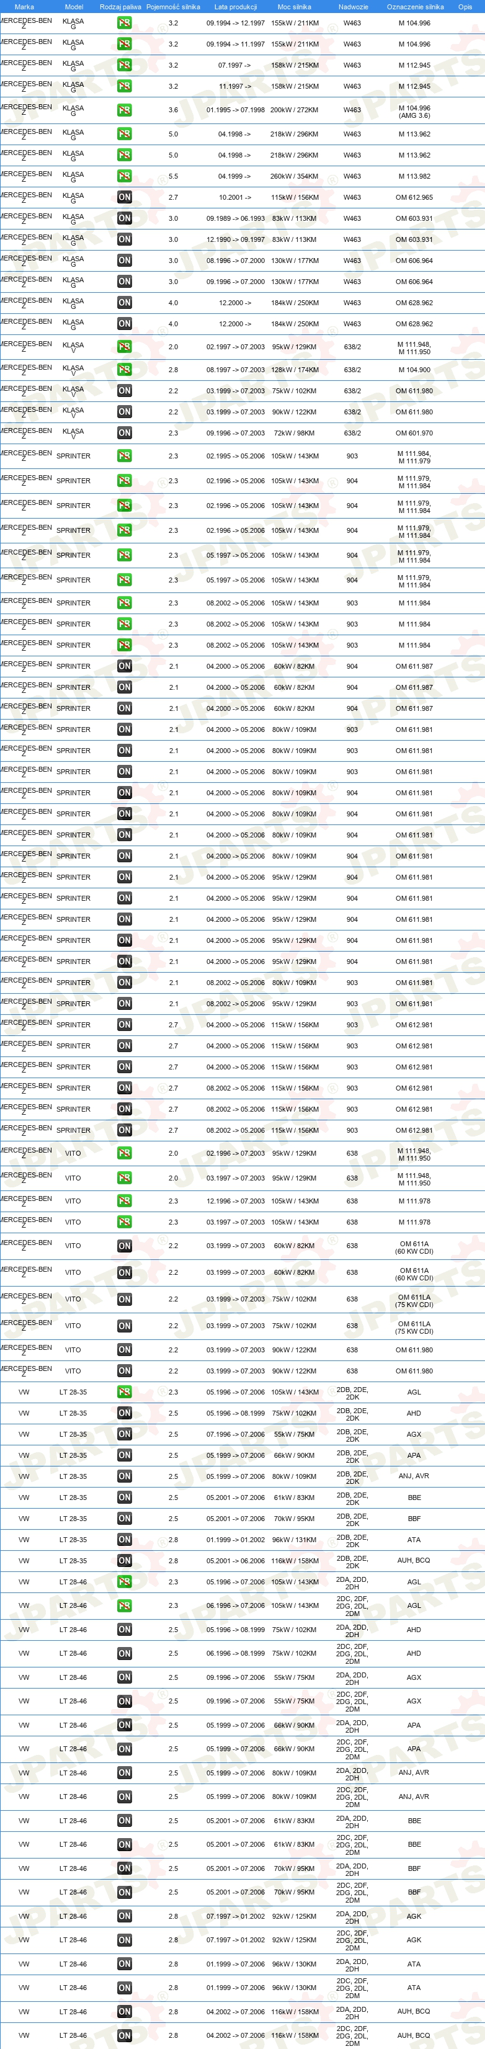Click the PB icon in the Klasa V 2.0 row
485x2049 pixels.
click(124, 347)
